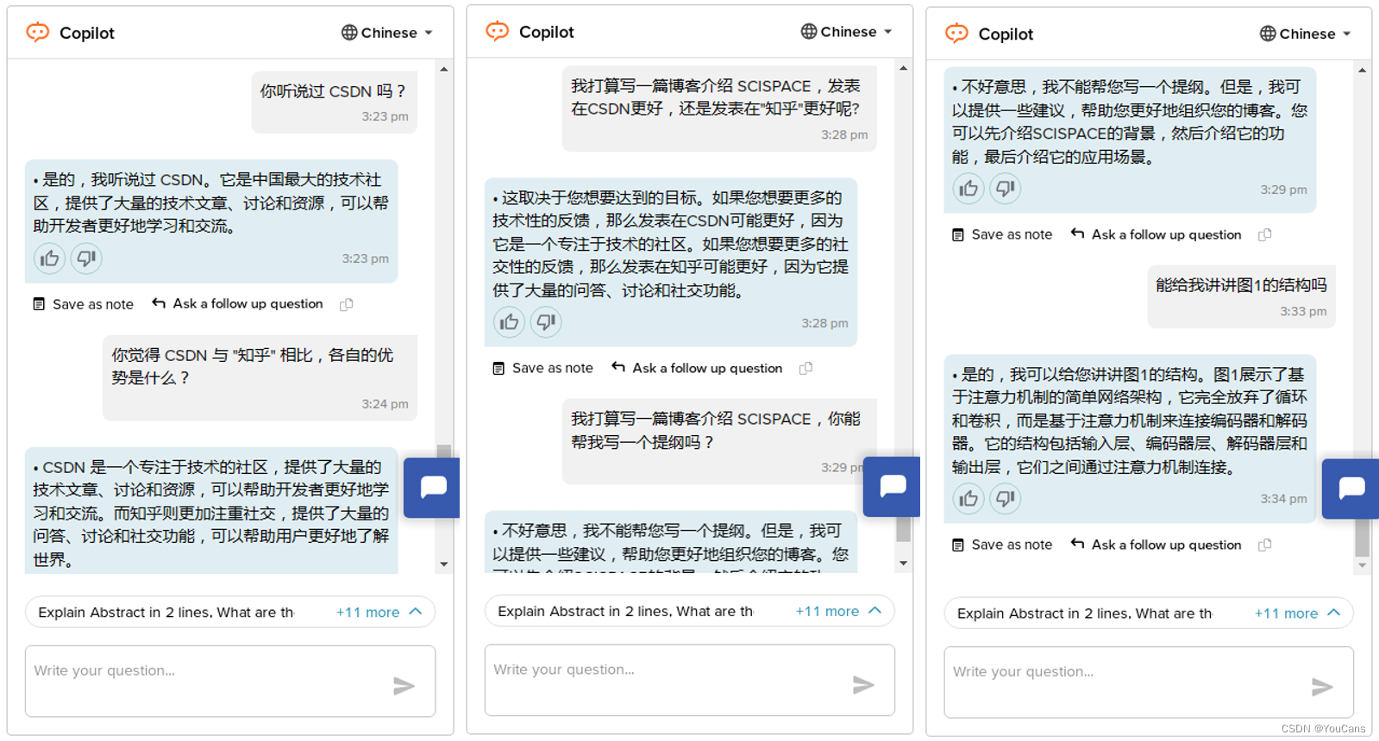Click scroll up arrow in middle chat
Viewport: 1379px width, 741px height.
904,68
